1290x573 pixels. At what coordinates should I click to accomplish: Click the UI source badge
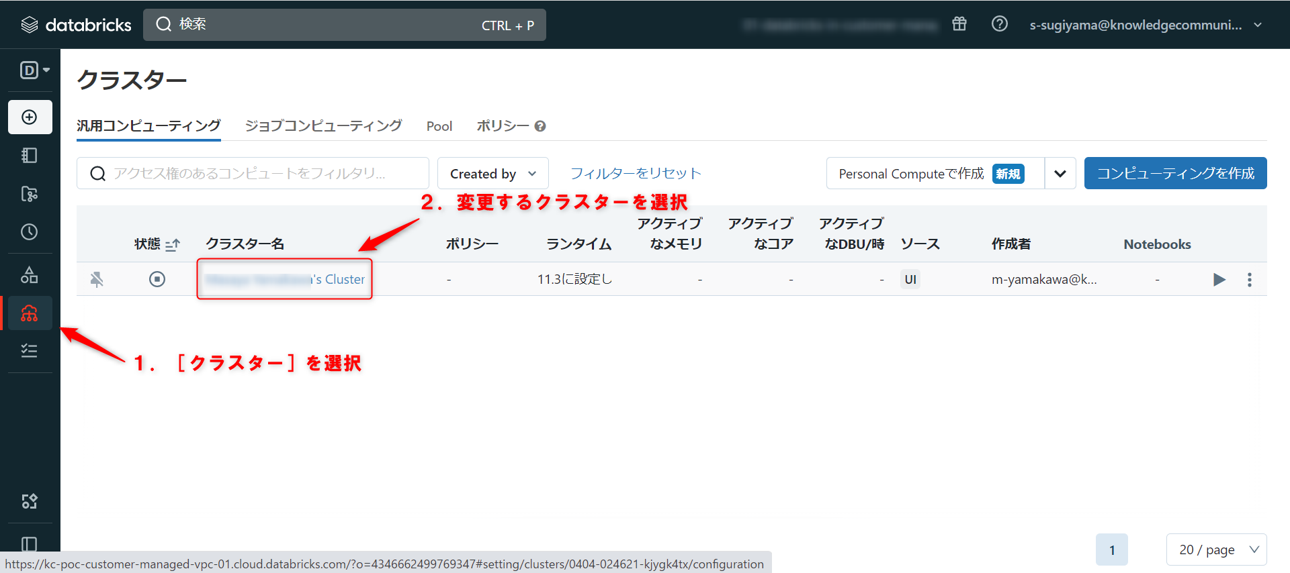tap(910, 279)
